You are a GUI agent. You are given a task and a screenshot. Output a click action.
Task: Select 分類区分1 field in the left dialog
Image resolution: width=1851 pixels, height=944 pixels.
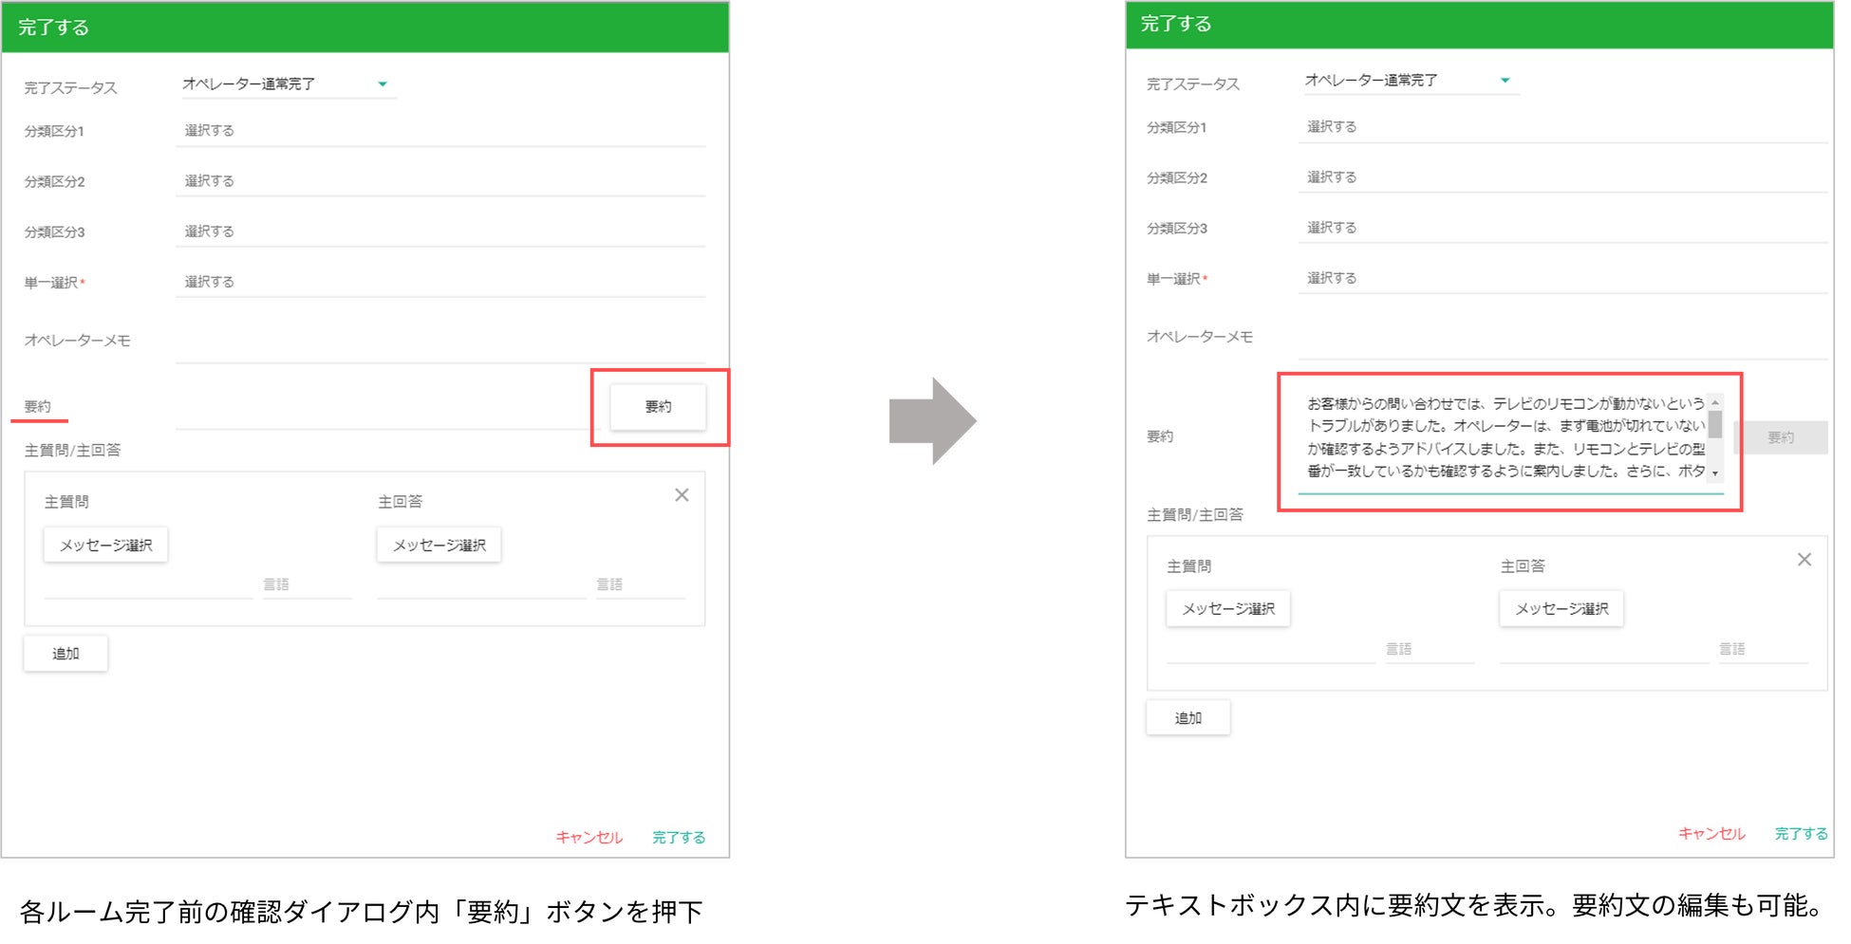[x=440, y=131]
